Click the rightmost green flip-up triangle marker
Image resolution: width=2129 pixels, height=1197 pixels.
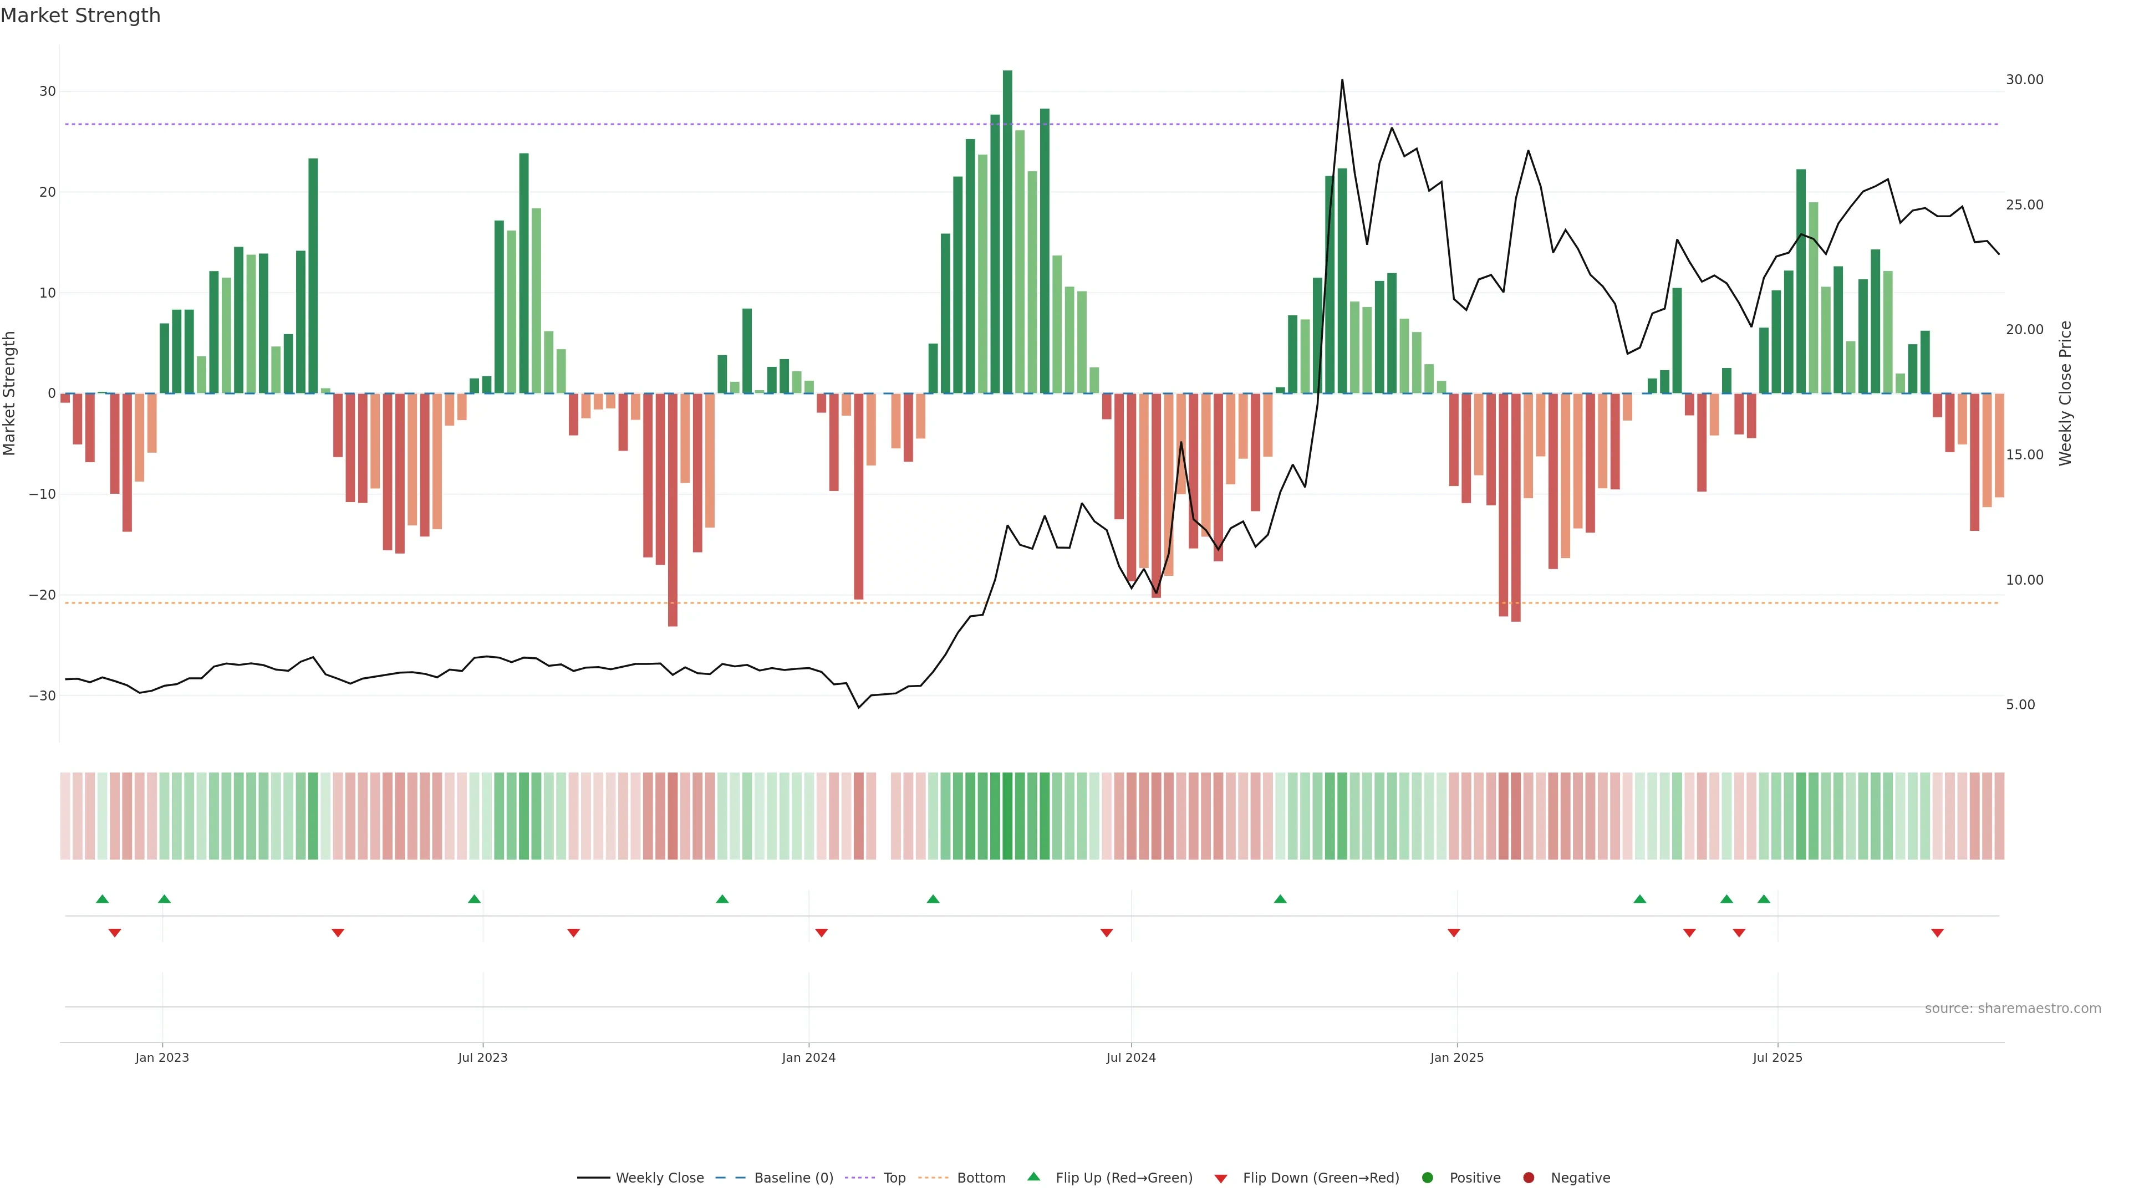pyautogui.click(x=1764, y=899)
